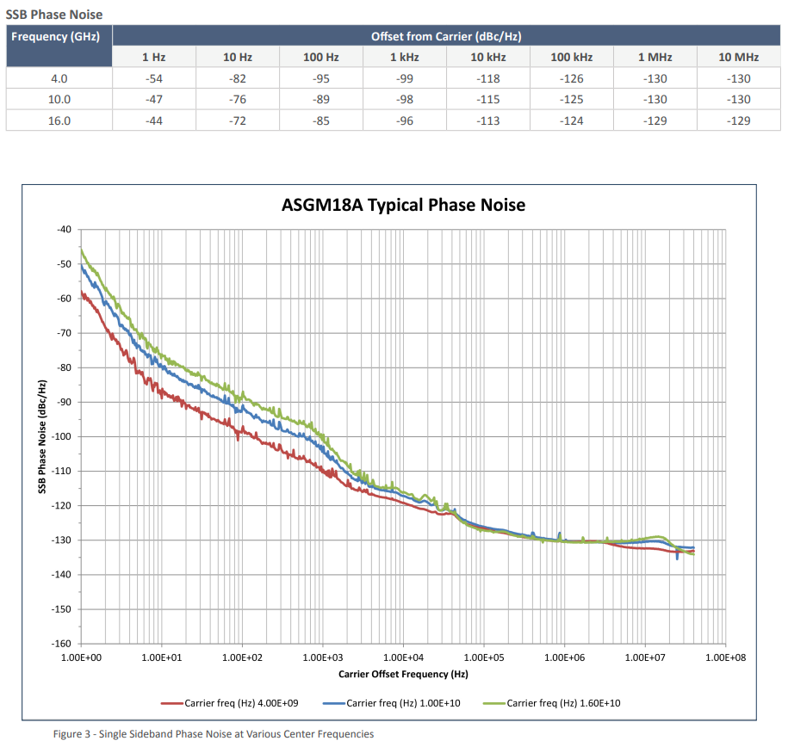The height and width of the screenshot is (747, 788).
Task: Click the "-85" table cell
Action: point(321,121)
